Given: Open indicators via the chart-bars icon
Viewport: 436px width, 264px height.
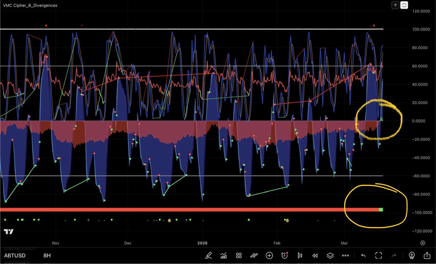Looking at the screenshot, I should (224, 255).
